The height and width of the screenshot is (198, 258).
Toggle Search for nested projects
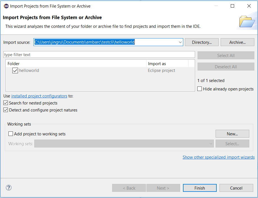[x=6, y=103]
